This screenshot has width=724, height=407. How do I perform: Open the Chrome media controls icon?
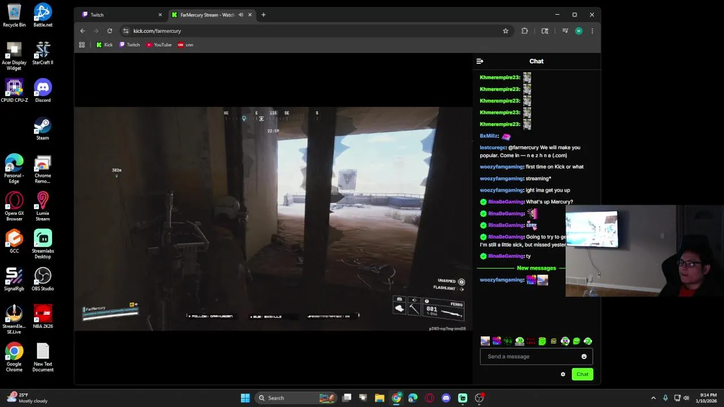[564, 31]
